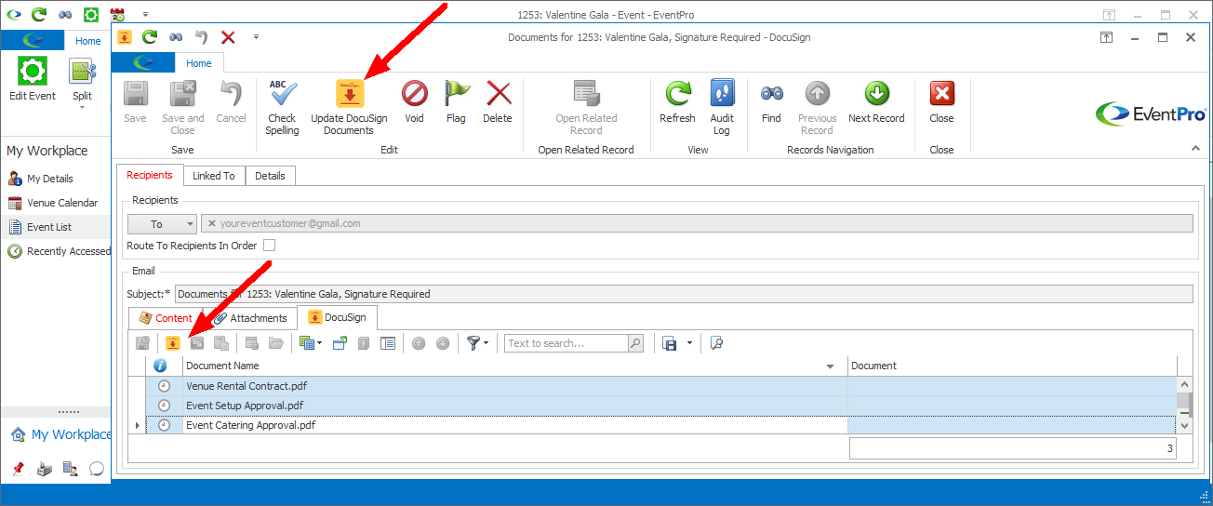The height and width of the screenshot is (506, 1213).
Task: Click the refresh arrow in the DocuSign window quick access bar
Action: [x=150, y=37]
